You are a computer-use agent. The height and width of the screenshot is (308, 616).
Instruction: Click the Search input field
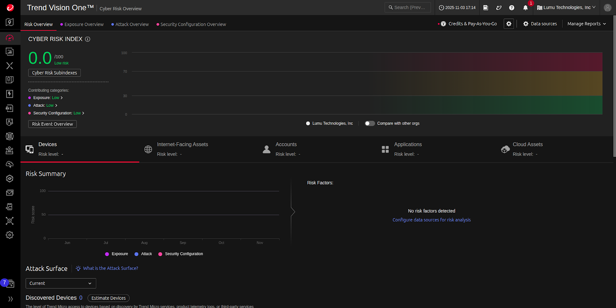[x=408, y=7]
